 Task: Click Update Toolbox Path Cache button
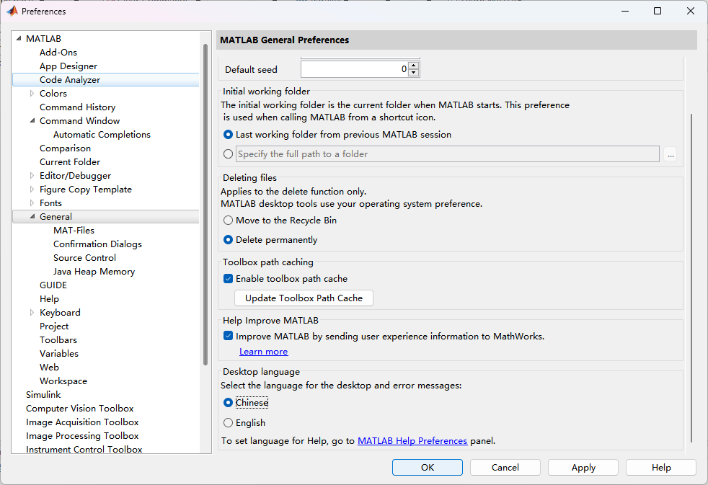pos(304,298)
